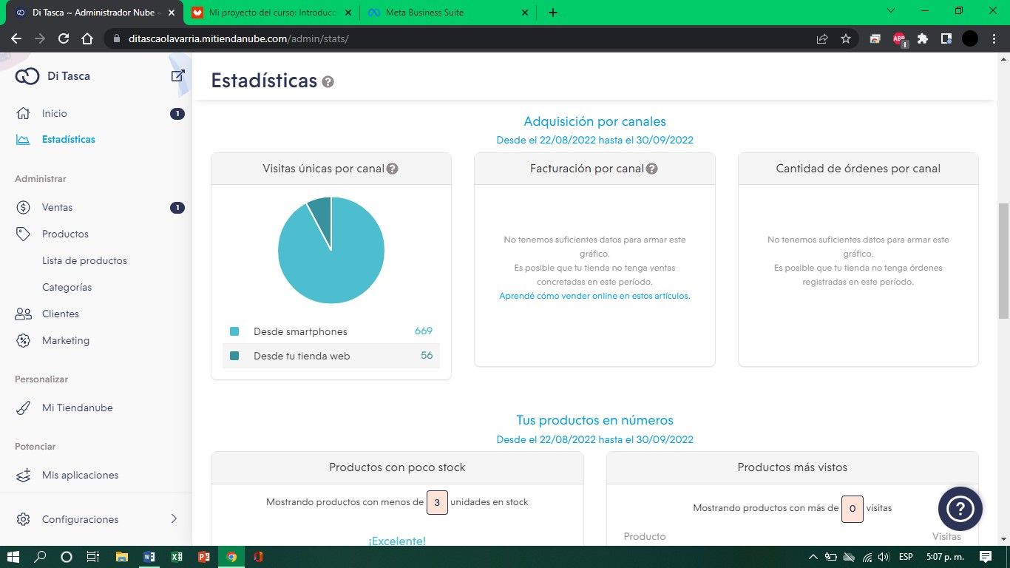Image resolution: width=1010 pixels, height=568 pixels.
Task: Click the Inicio home icon
Action: coord(24,113)
